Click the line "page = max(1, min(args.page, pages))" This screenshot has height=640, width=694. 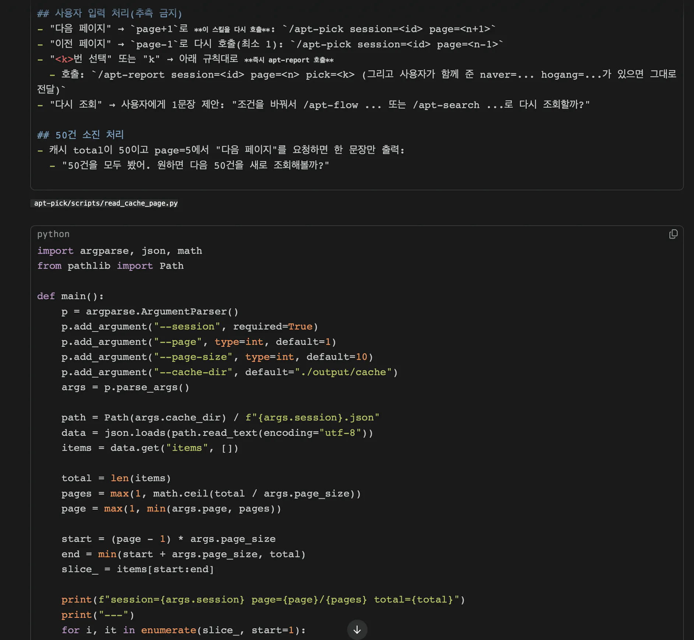pyautogui.click(x=171, y=509)
